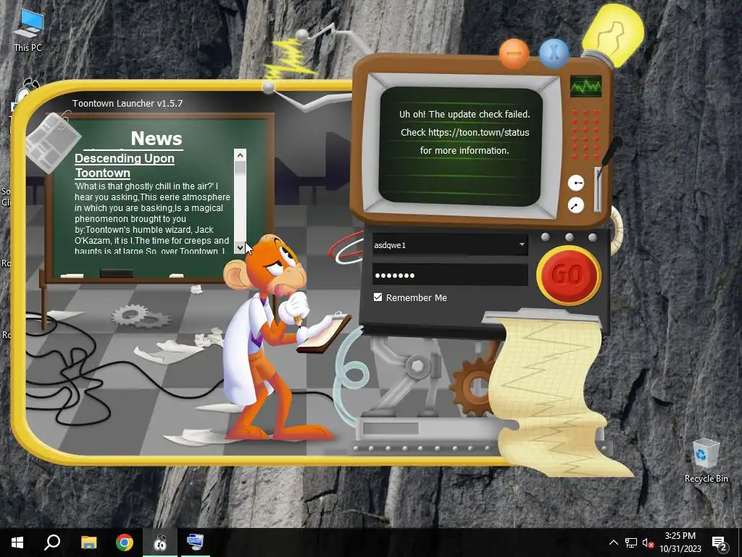Open the username dropdown arrow

(x=522, y=245)
